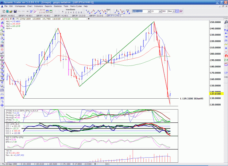Select the blue crosshair plus tool
This screenshot has height=166, width=228.
click(2, 105)
